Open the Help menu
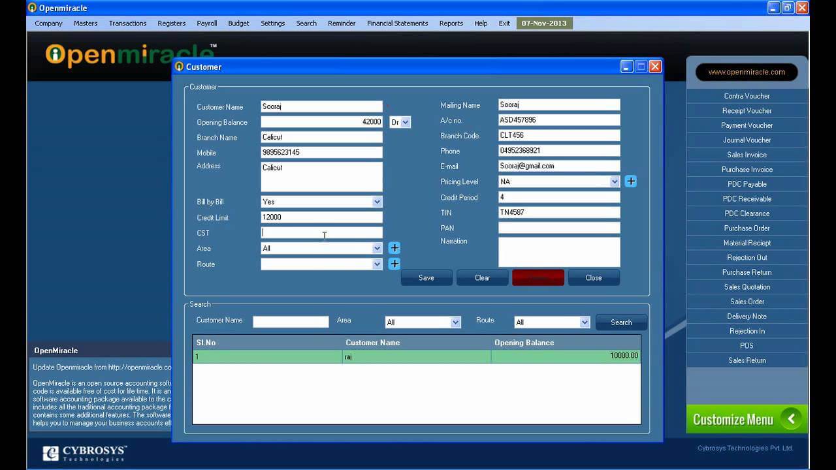836x470 pixels. (481, 23)
